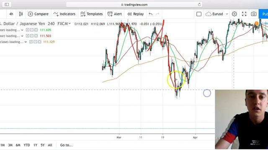Click the webcam video overlay

pyautogui.click(x=241, y=120)
